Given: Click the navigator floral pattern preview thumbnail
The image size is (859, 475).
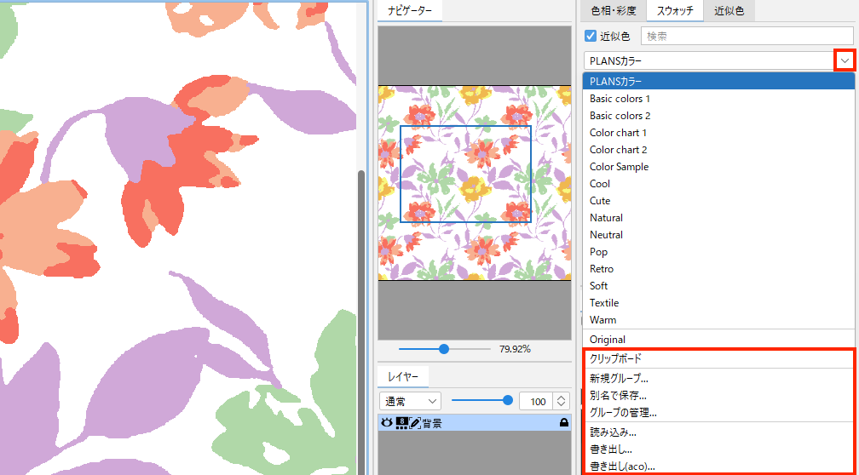Looking at the screenshot, I should [475, 183].
